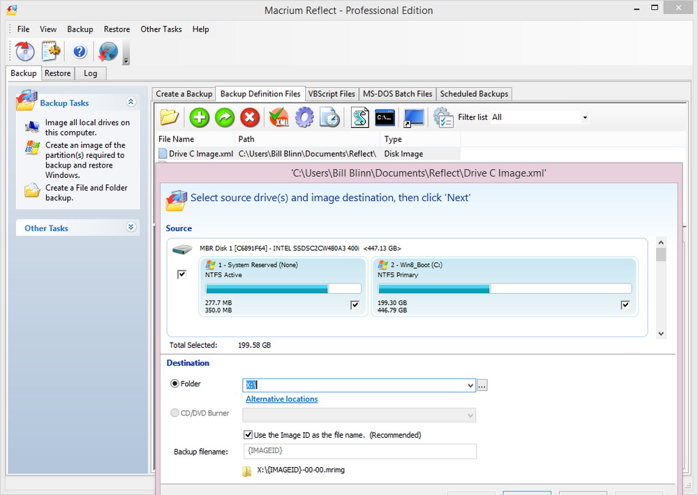698x495 pixels.
Task: Click Create a File and Folder backup
Action: [87, 193]
